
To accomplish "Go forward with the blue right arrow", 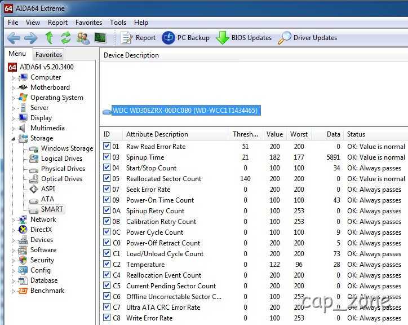I will 30,38.
